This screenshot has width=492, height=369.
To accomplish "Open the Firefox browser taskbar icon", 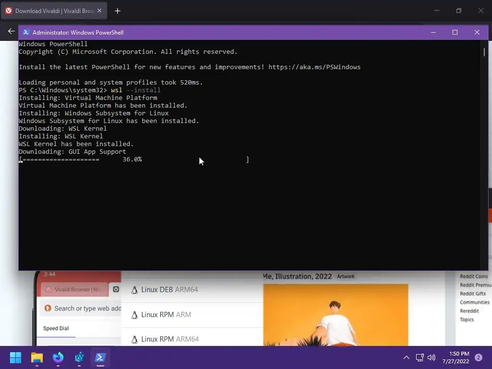I will (58, 357).
